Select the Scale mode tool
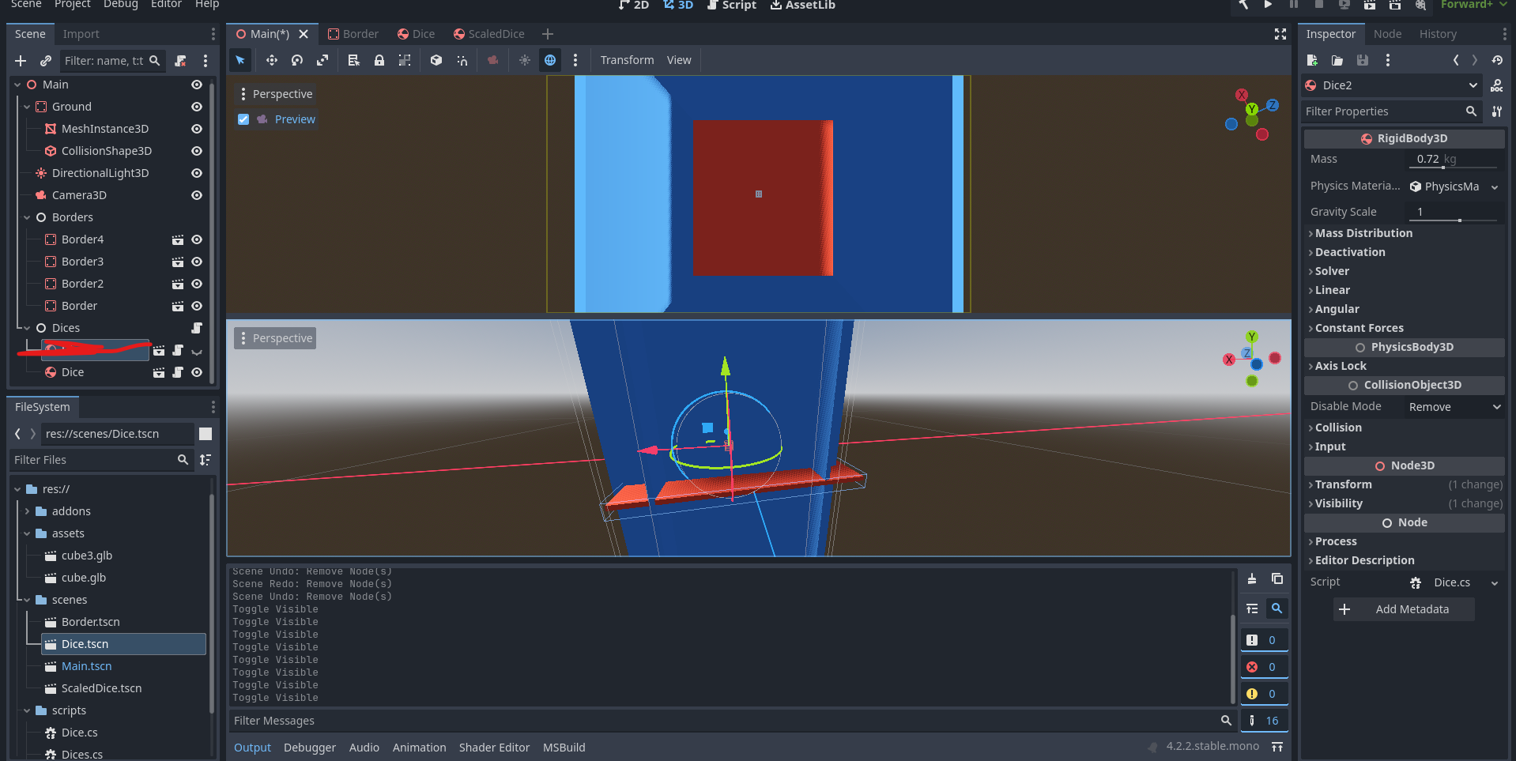 pyautogui.click(x=322, y=60)
